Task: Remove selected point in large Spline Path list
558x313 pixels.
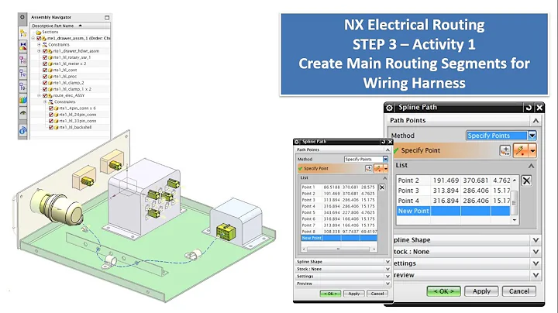Action: 527,181
